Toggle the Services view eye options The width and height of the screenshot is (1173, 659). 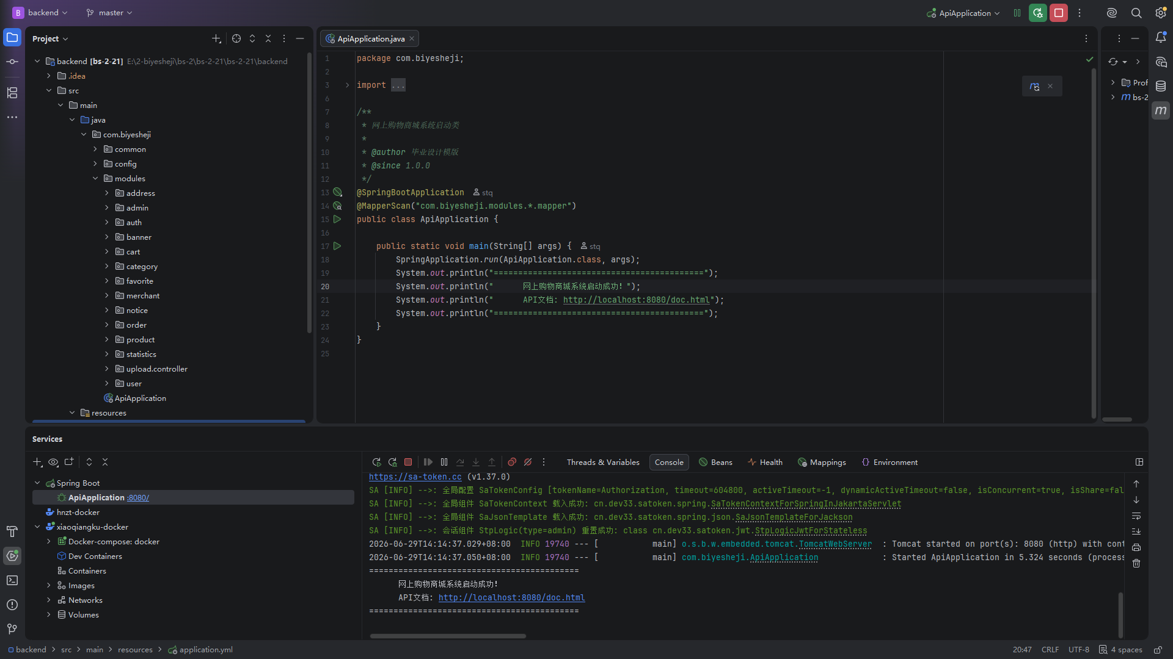(x=53, y=462)
